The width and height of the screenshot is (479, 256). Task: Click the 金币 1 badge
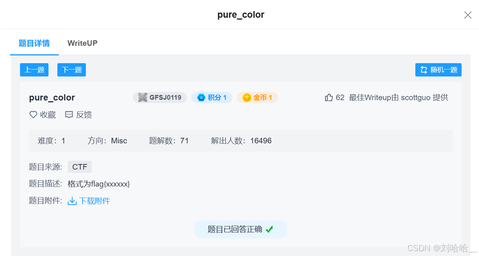click(x=257, y=97)
